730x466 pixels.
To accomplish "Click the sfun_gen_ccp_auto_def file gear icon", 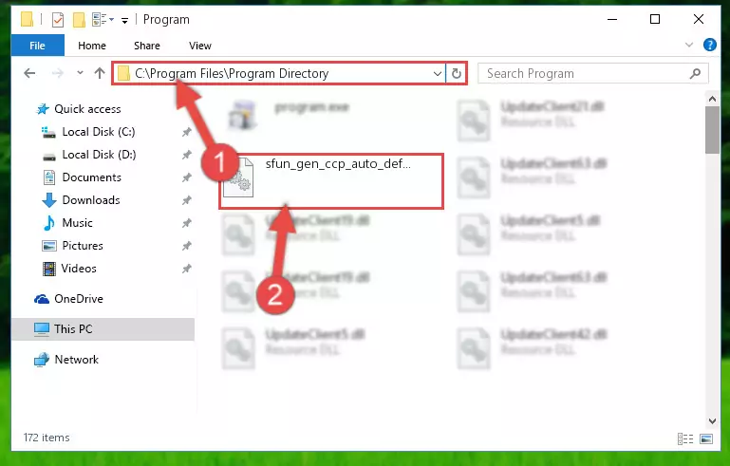I will pos(238,177).
